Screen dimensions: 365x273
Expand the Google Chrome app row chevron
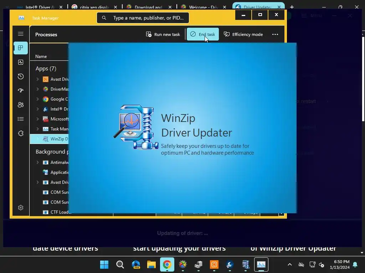tap(38, 99)
